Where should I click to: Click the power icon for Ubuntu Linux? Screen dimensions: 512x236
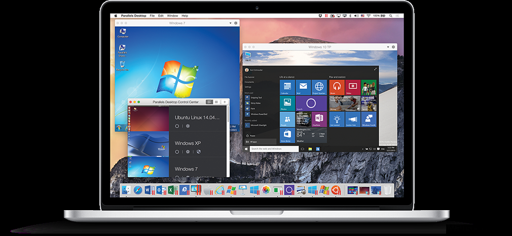coord(177,126)
